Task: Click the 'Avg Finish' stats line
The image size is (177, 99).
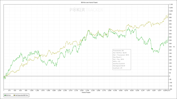Action: click(118, 68)
